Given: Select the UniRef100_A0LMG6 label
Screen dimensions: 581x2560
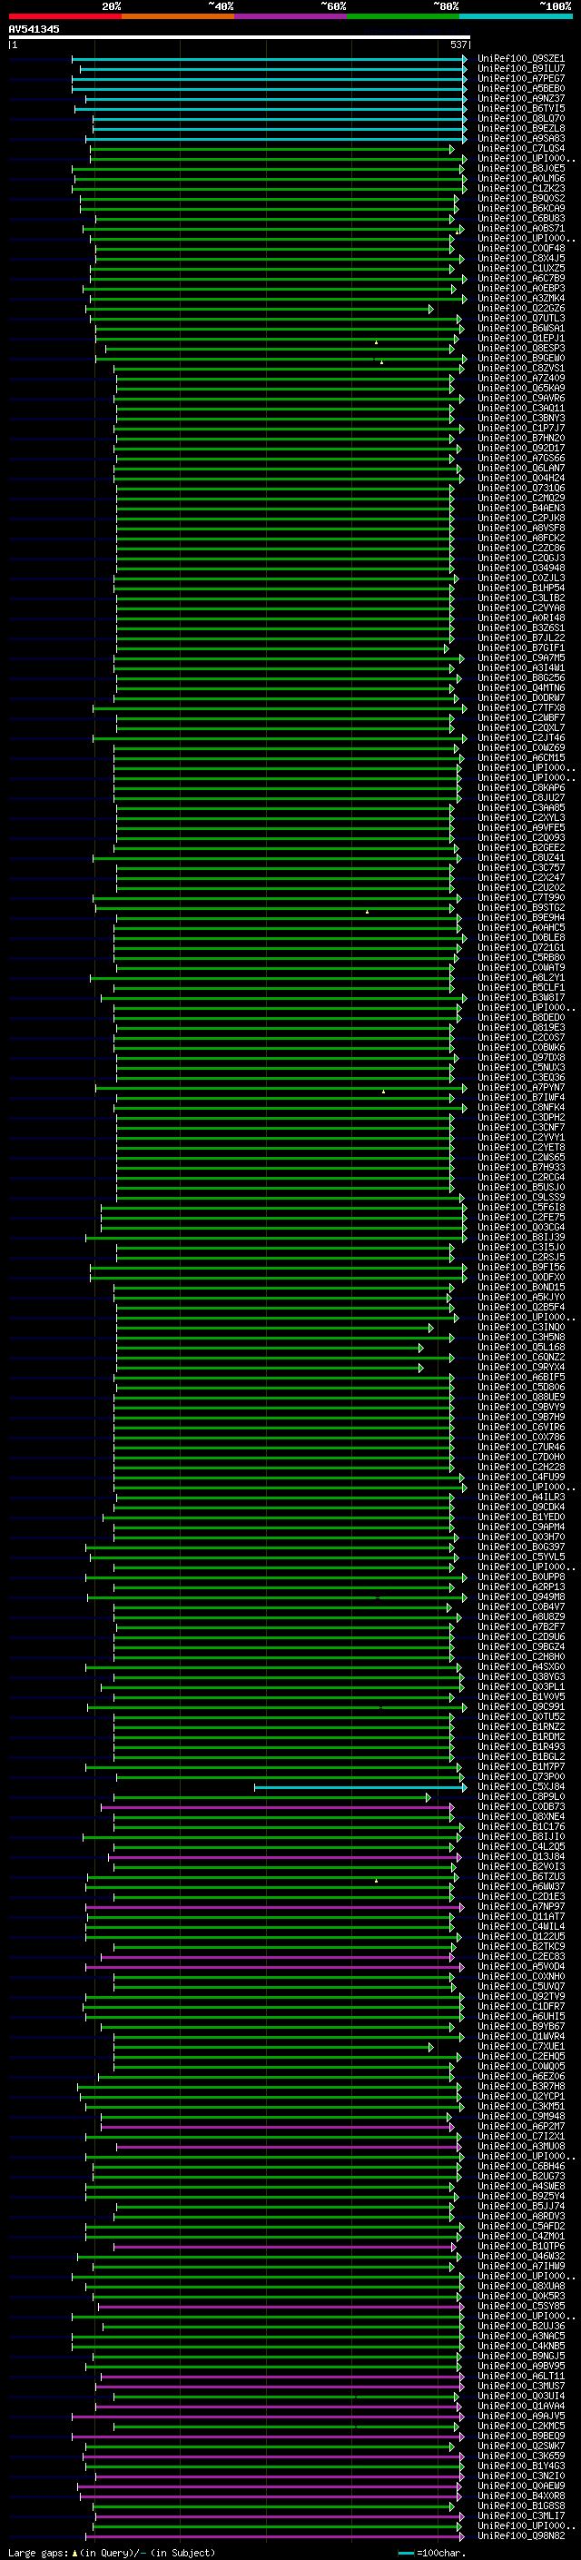Looking at the screenshot, I should [x=521, y=179].
